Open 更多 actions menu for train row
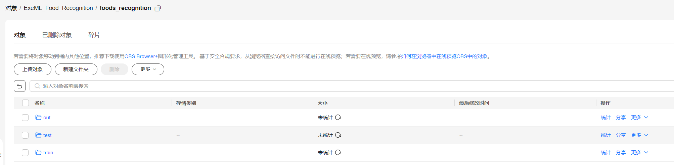 point(639,153)
